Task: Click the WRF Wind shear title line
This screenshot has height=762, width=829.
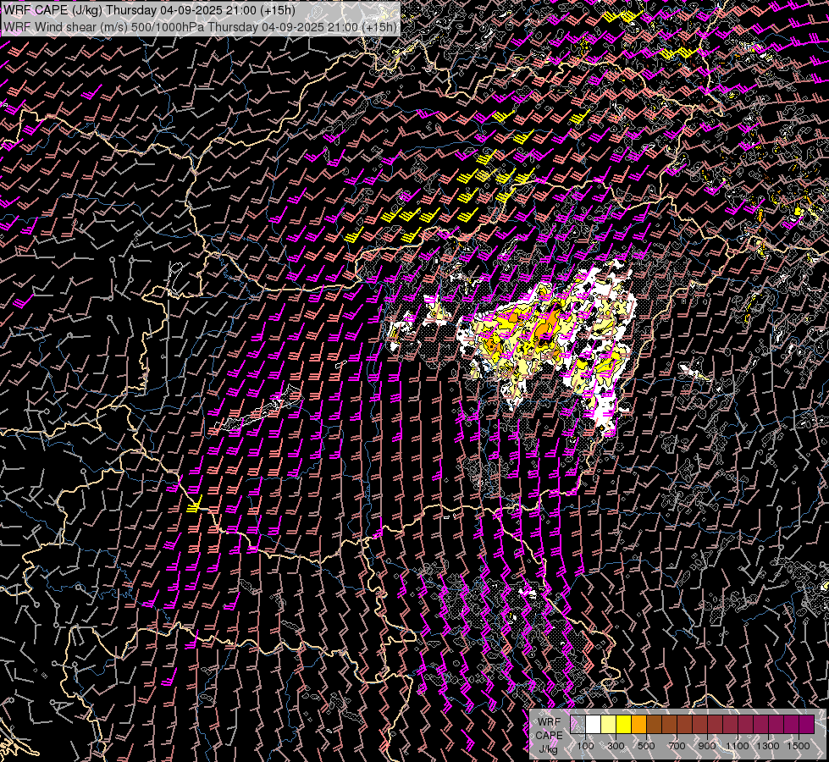Action: (x=201, y=27)
